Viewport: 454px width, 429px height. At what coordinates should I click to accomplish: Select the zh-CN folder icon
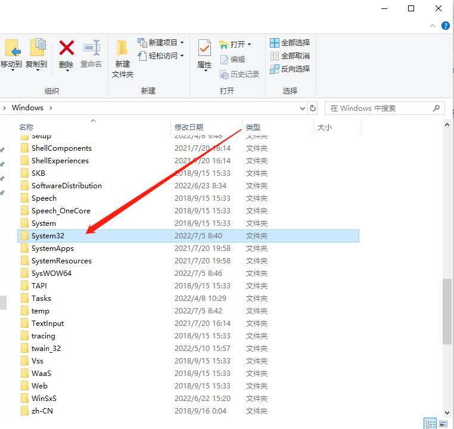24,411
